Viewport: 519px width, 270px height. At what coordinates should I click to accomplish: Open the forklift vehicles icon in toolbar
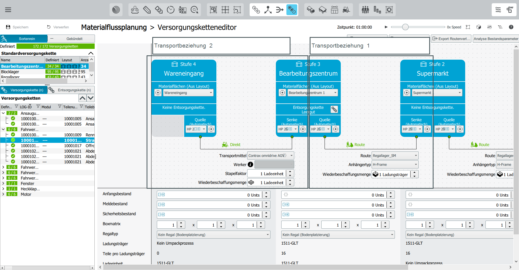pos(346,10)
